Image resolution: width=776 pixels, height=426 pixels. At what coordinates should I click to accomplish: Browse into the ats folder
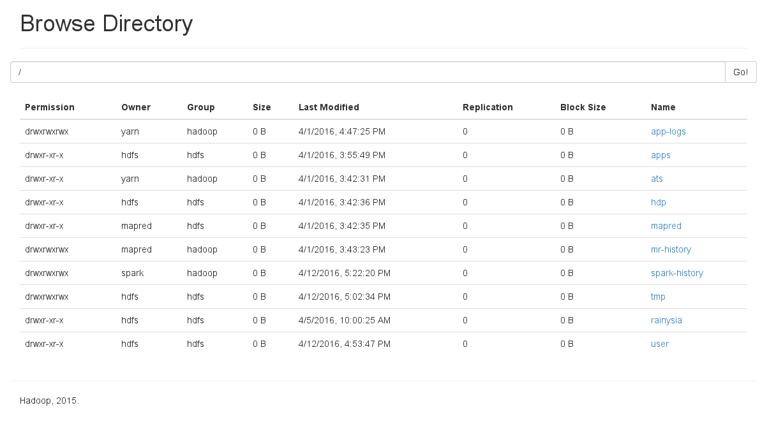(657, 179)
